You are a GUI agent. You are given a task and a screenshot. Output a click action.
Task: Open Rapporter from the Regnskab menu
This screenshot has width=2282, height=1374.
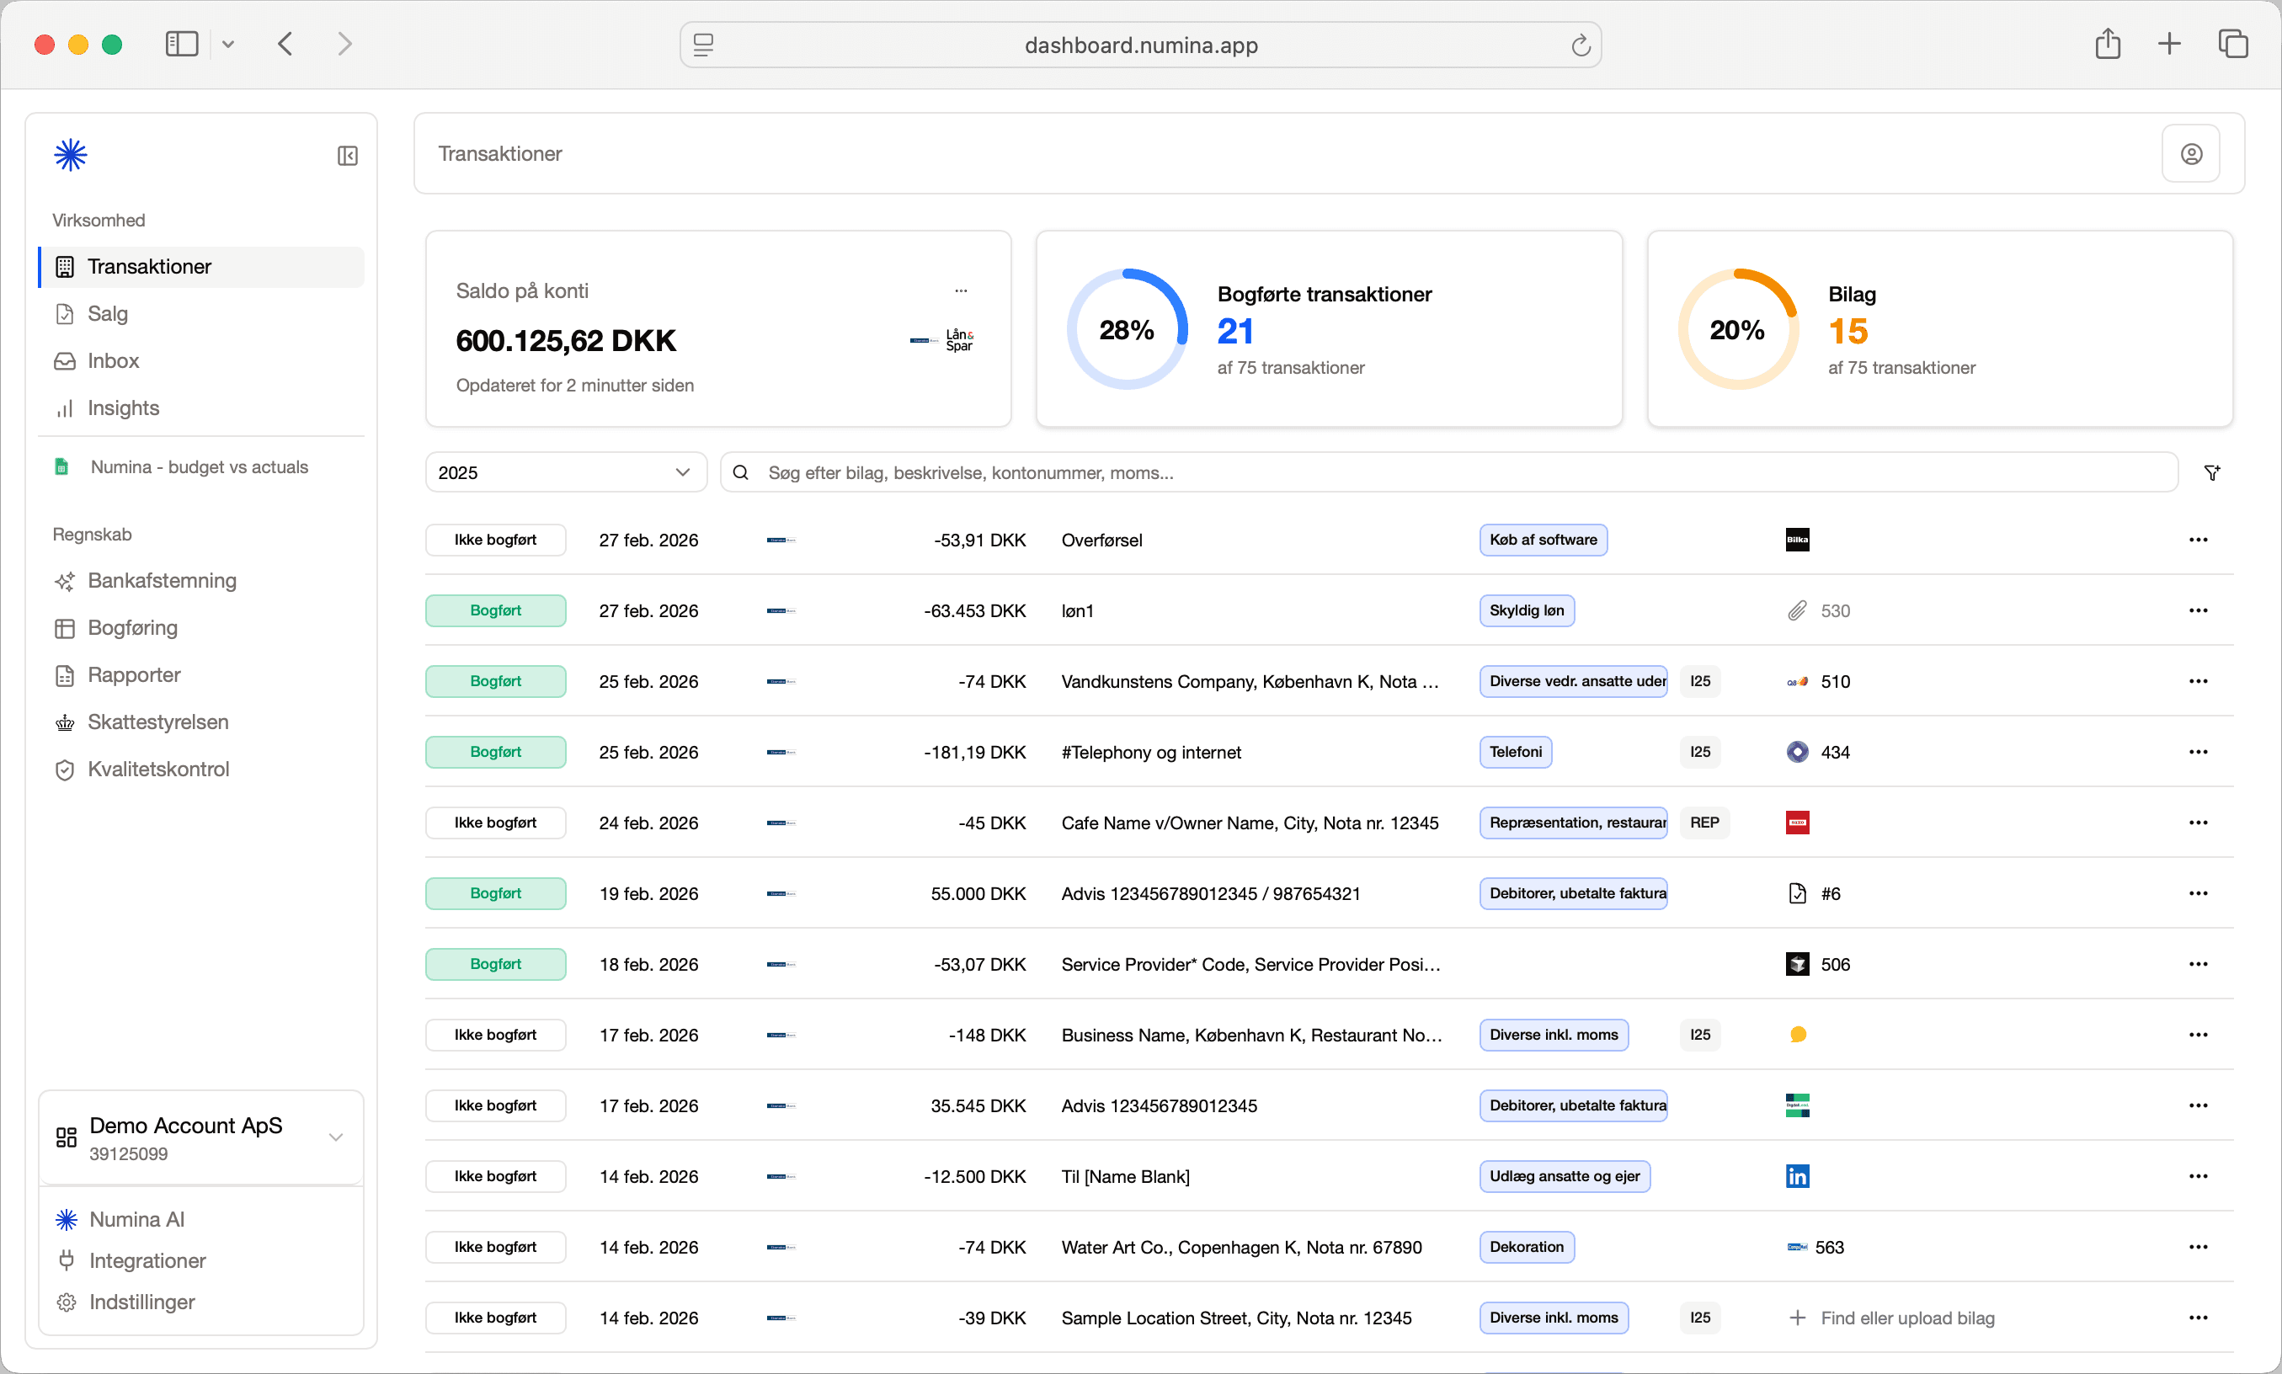click(x=134, y=675)
